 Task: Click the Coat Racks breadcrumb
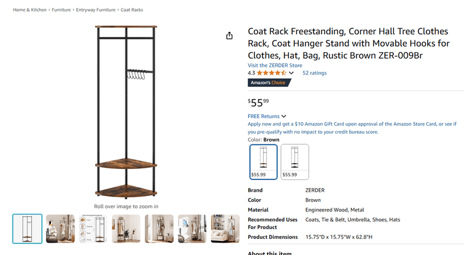pyautogui.click(x=132, y=10)
